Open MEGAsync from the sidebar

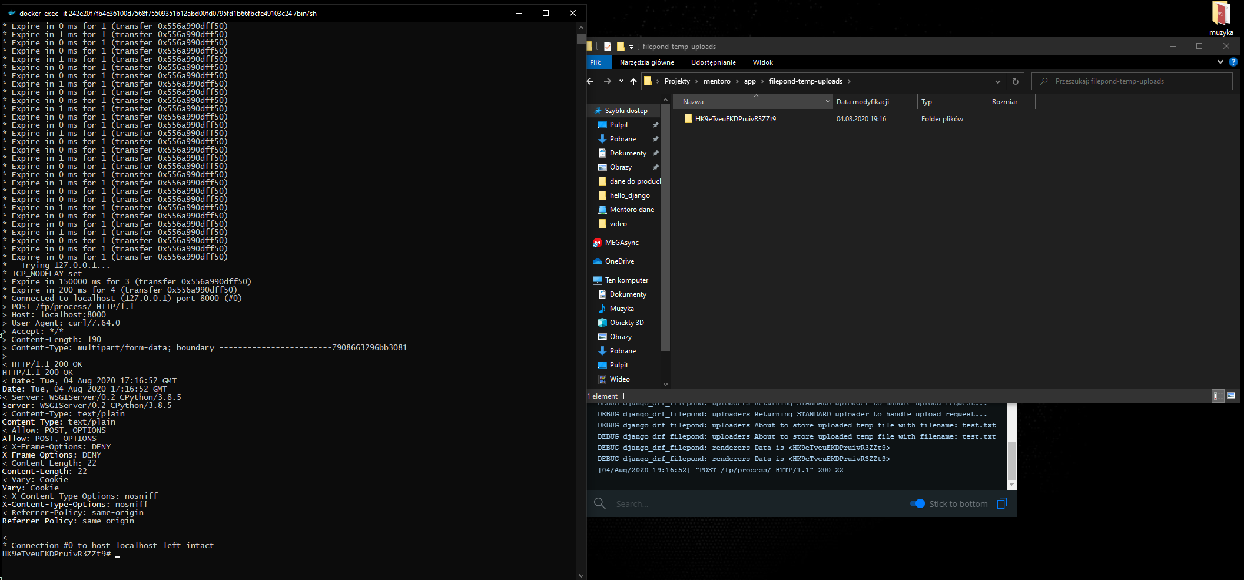click(621, 242)
